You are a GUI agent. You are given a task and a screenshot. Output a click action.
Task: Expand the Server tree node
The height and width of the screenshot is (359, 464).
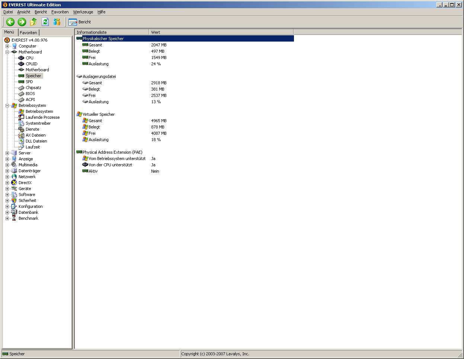[x=7, y=153]
